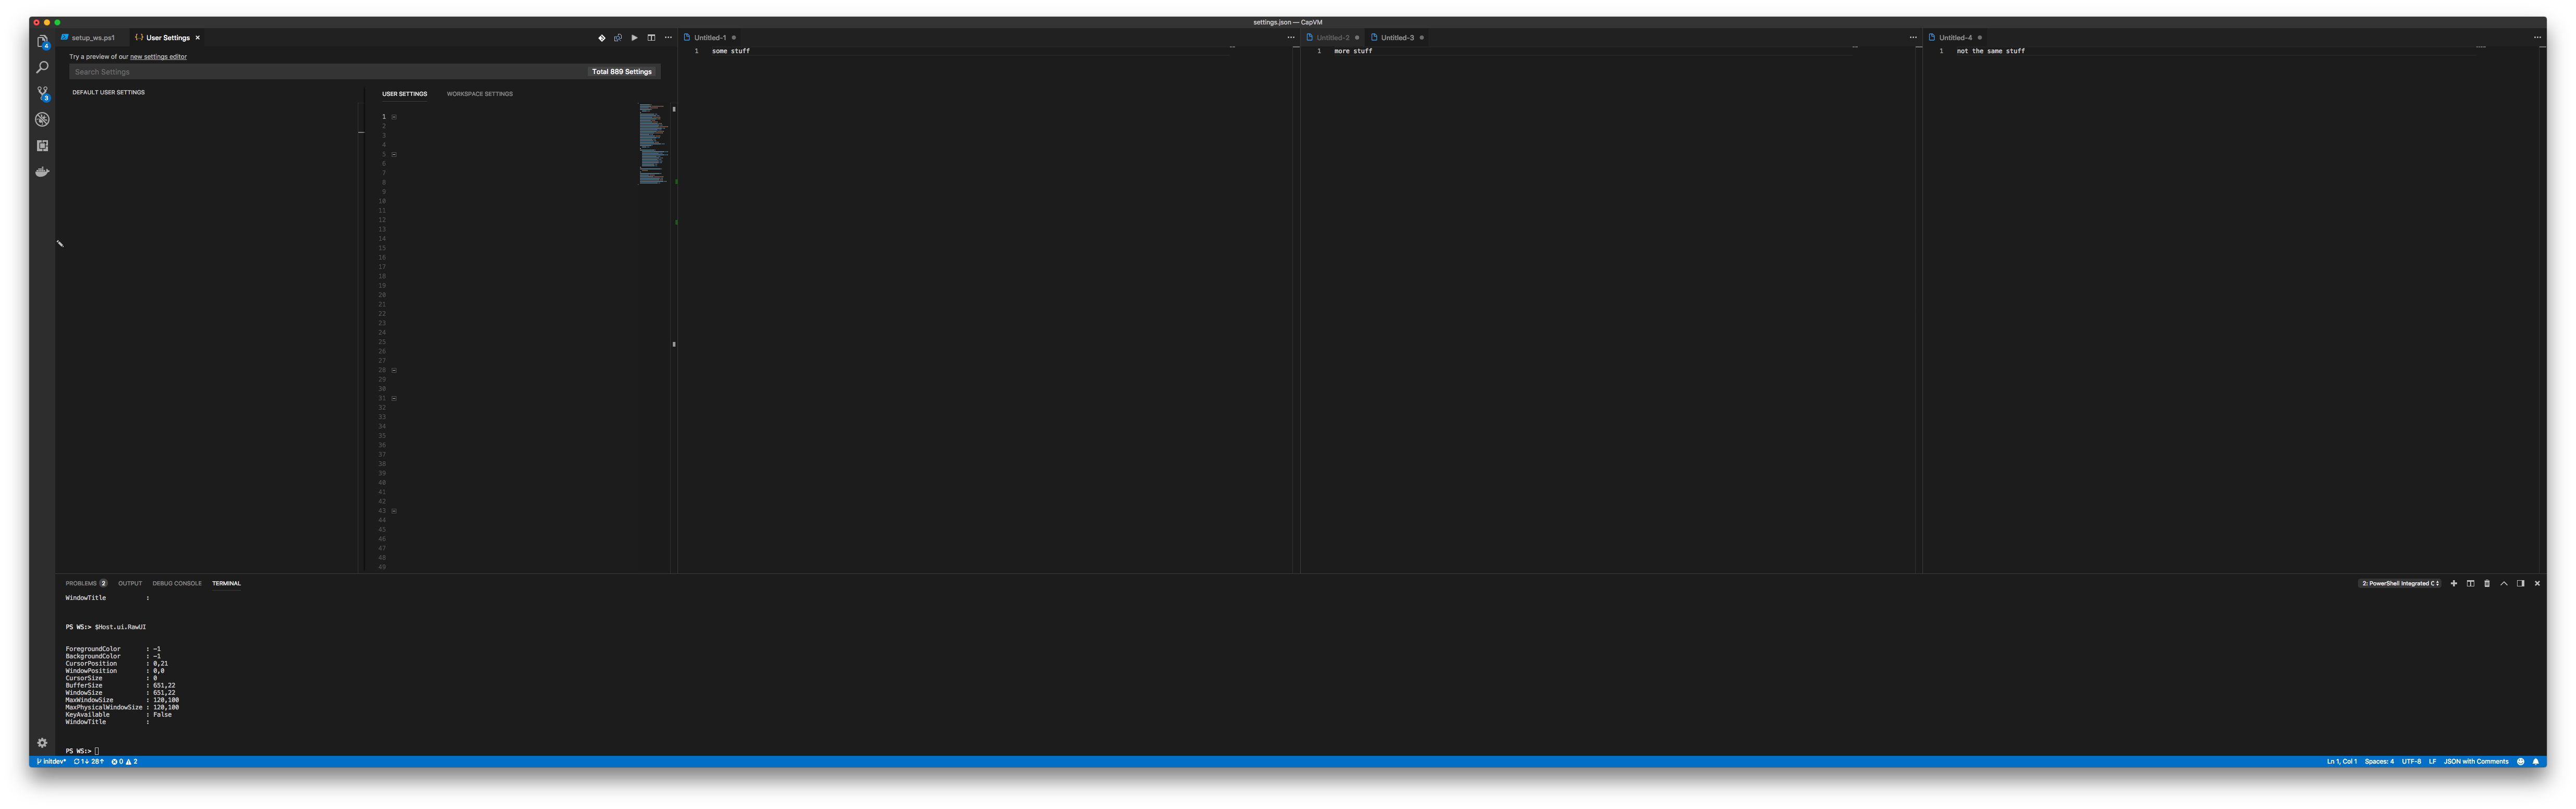Collapse the code fold on line 1
The width and height of the screenshot is (2576, 809).
(393, 116)
